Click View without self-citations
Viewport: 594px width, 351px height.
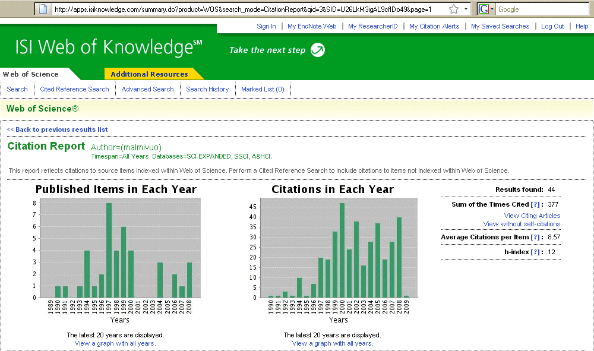tap(522, 224)
